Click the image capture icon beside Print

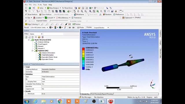(x=112, y=11)
